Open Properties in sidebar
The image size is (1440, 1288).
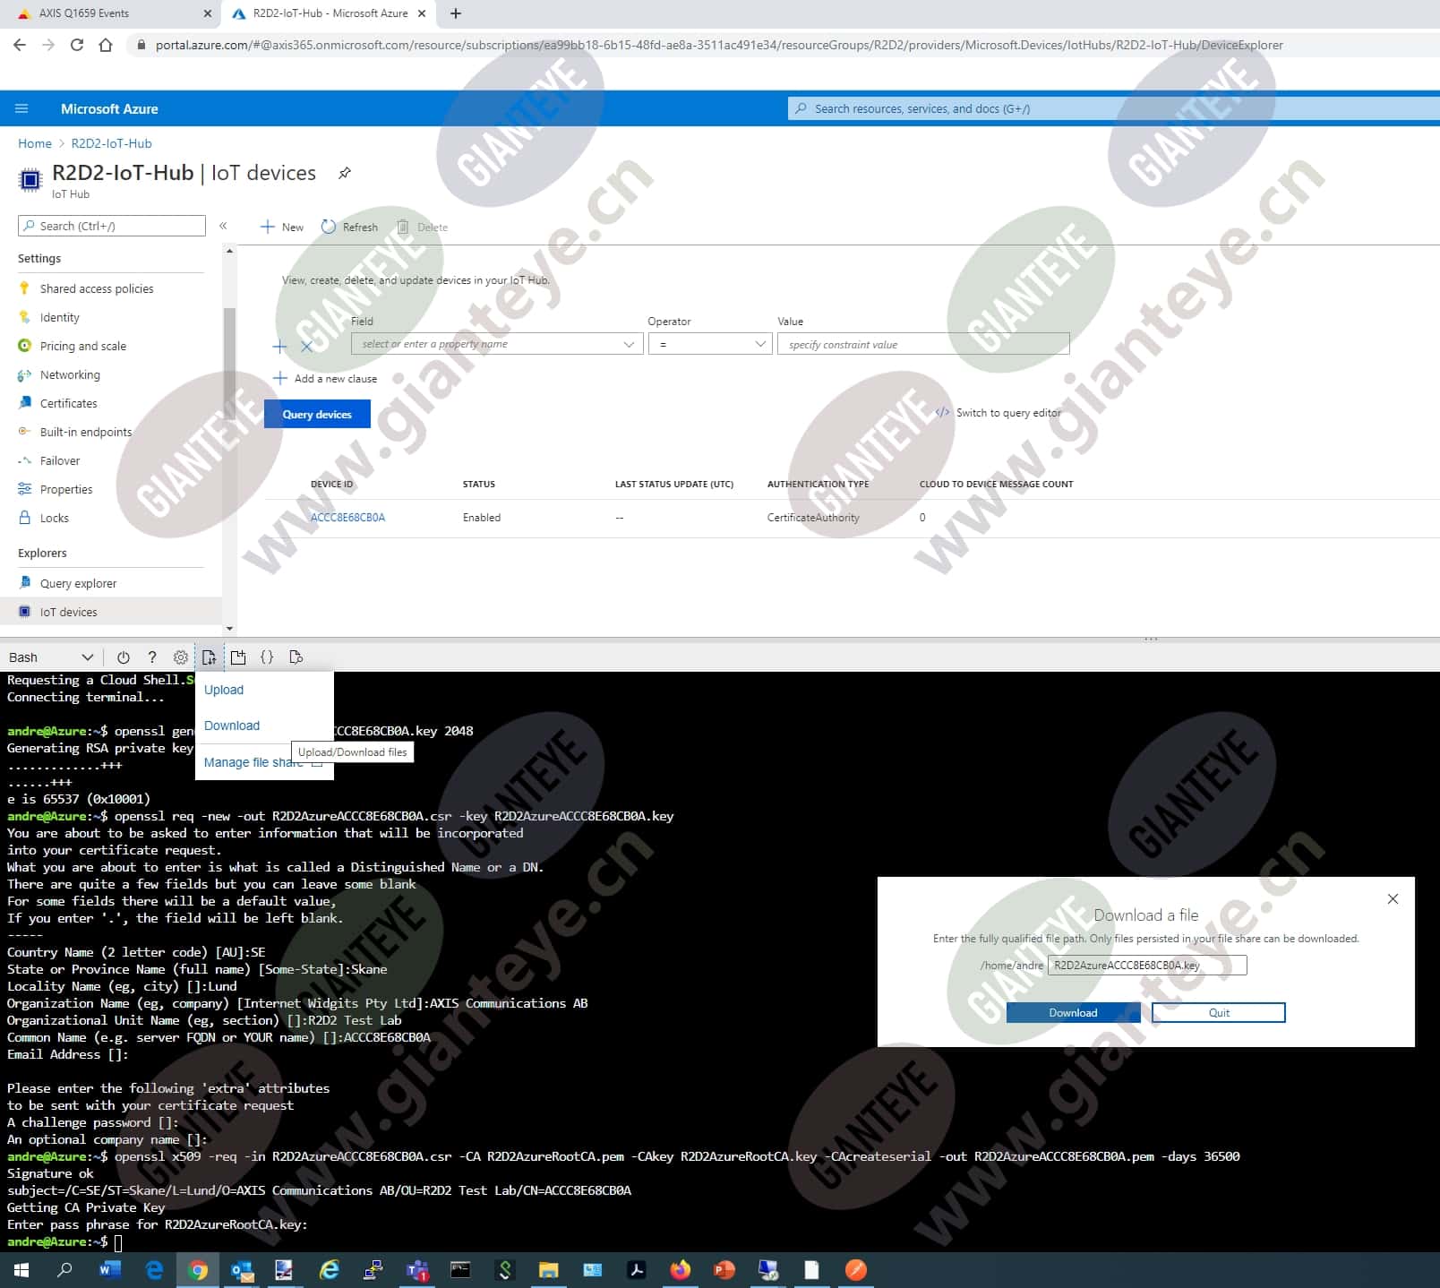[66, 489]
